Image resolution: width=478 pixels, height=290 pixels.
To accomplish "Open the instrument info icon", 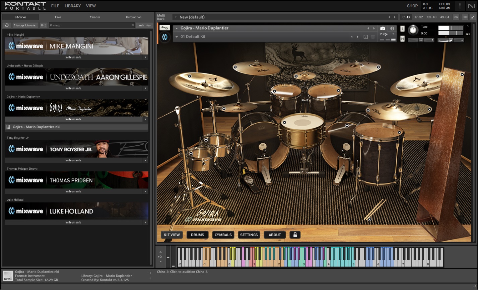I will point(392,29).
